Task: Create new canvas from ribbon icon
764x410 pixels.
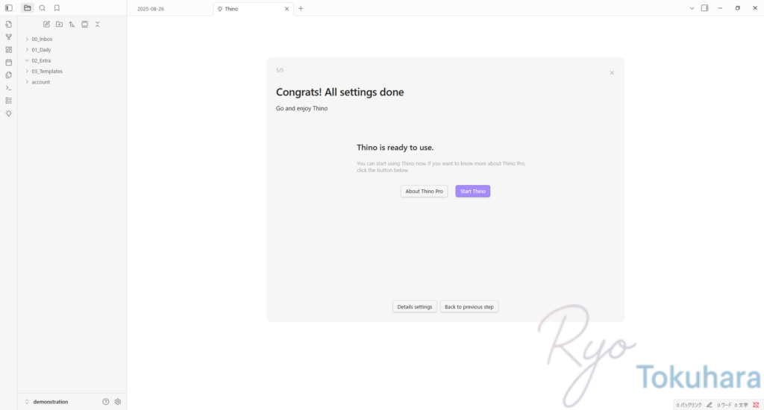Action: pyautogui.click(x=9, y=50)
